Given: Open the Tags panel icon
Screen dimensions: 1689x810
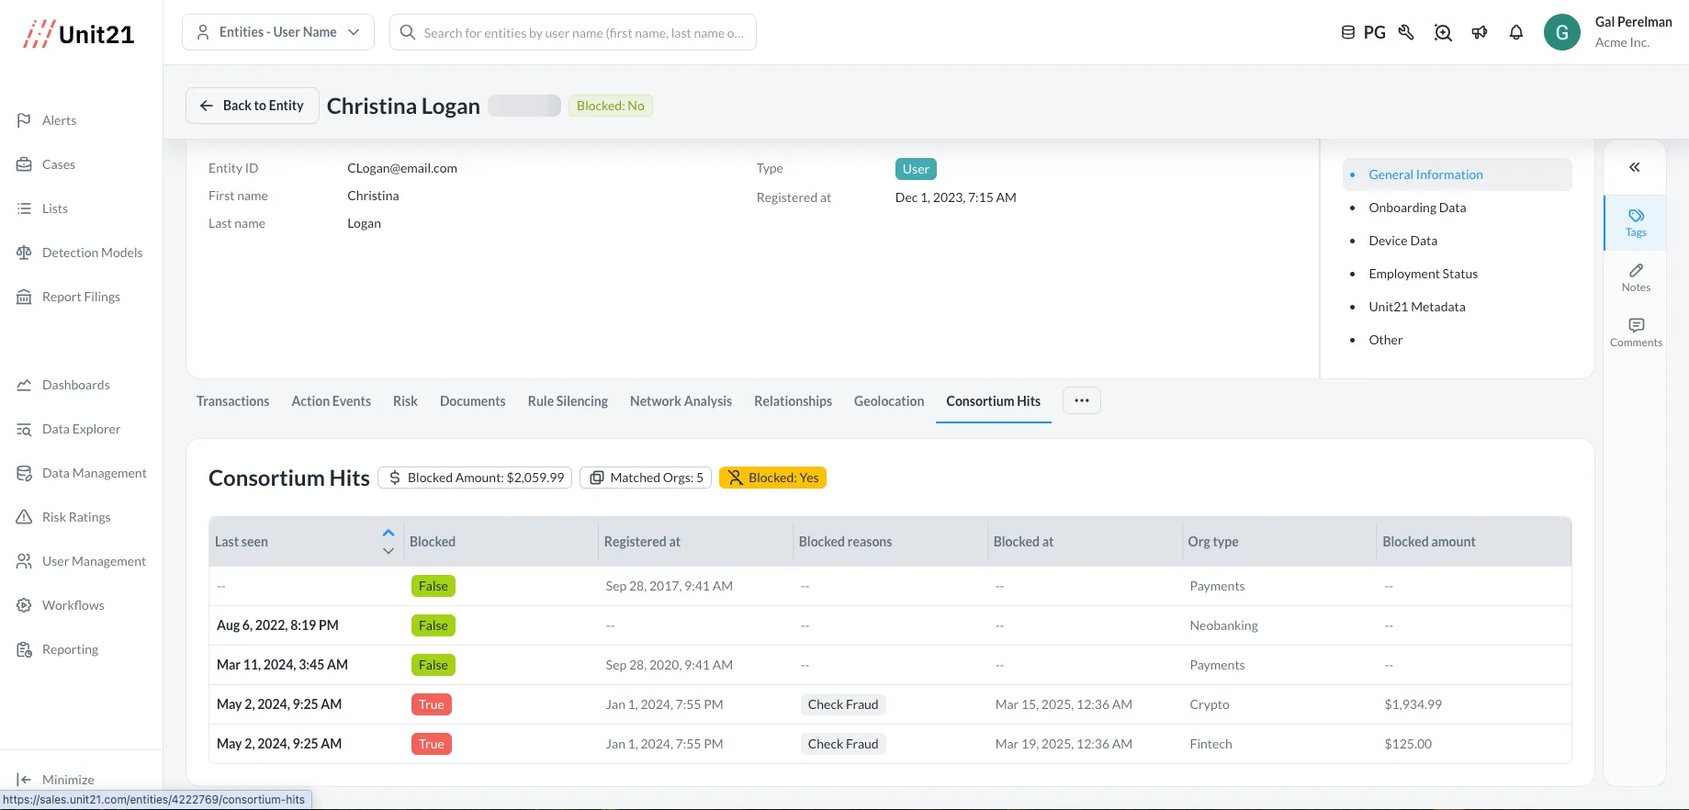Looking at the screenshot, I should 1636,222.
